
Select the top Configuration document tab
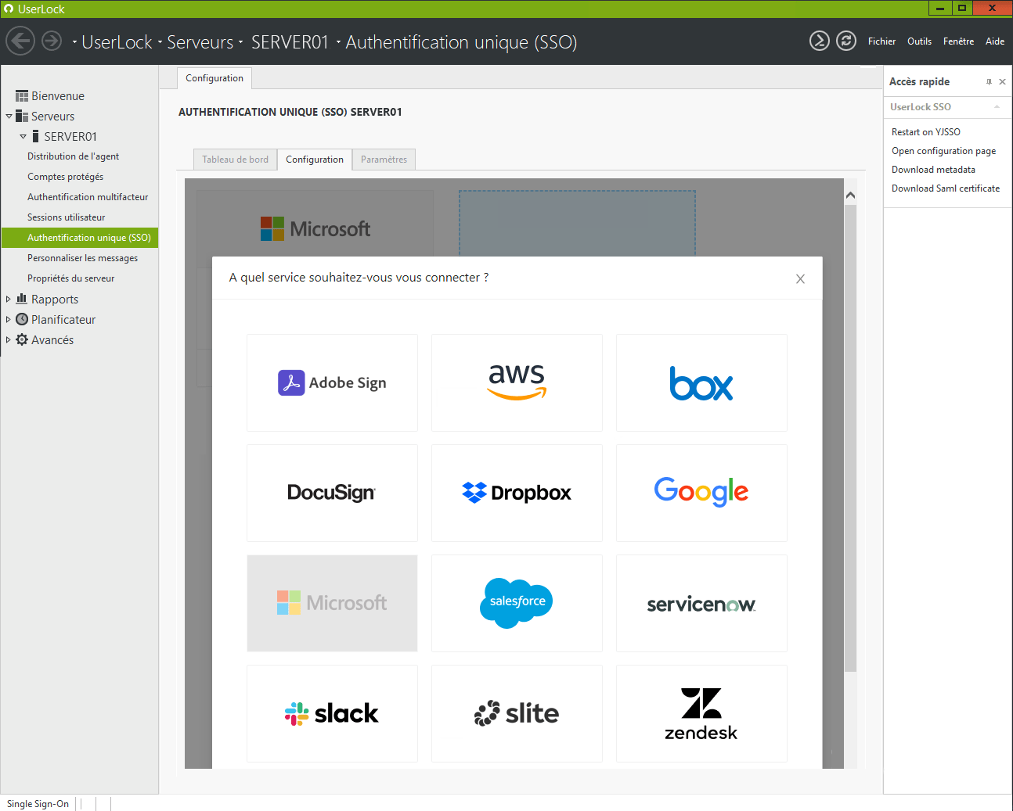tap(214, 78)
